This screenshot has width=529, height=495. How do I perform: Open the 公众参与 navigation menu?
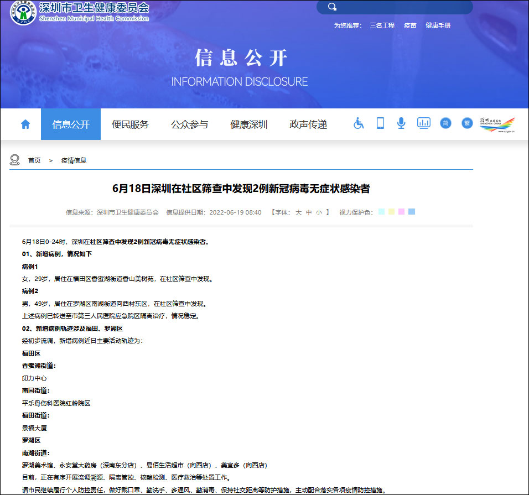pyautogui.click(x=191, y=124)
